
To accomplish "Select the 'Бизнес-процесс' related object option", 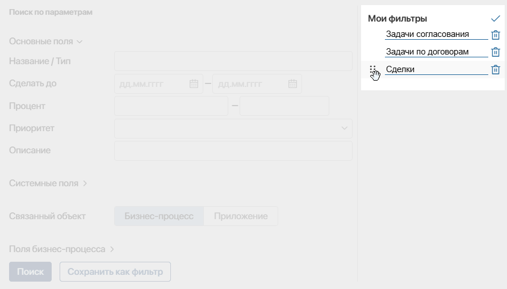I will (159, 216).
